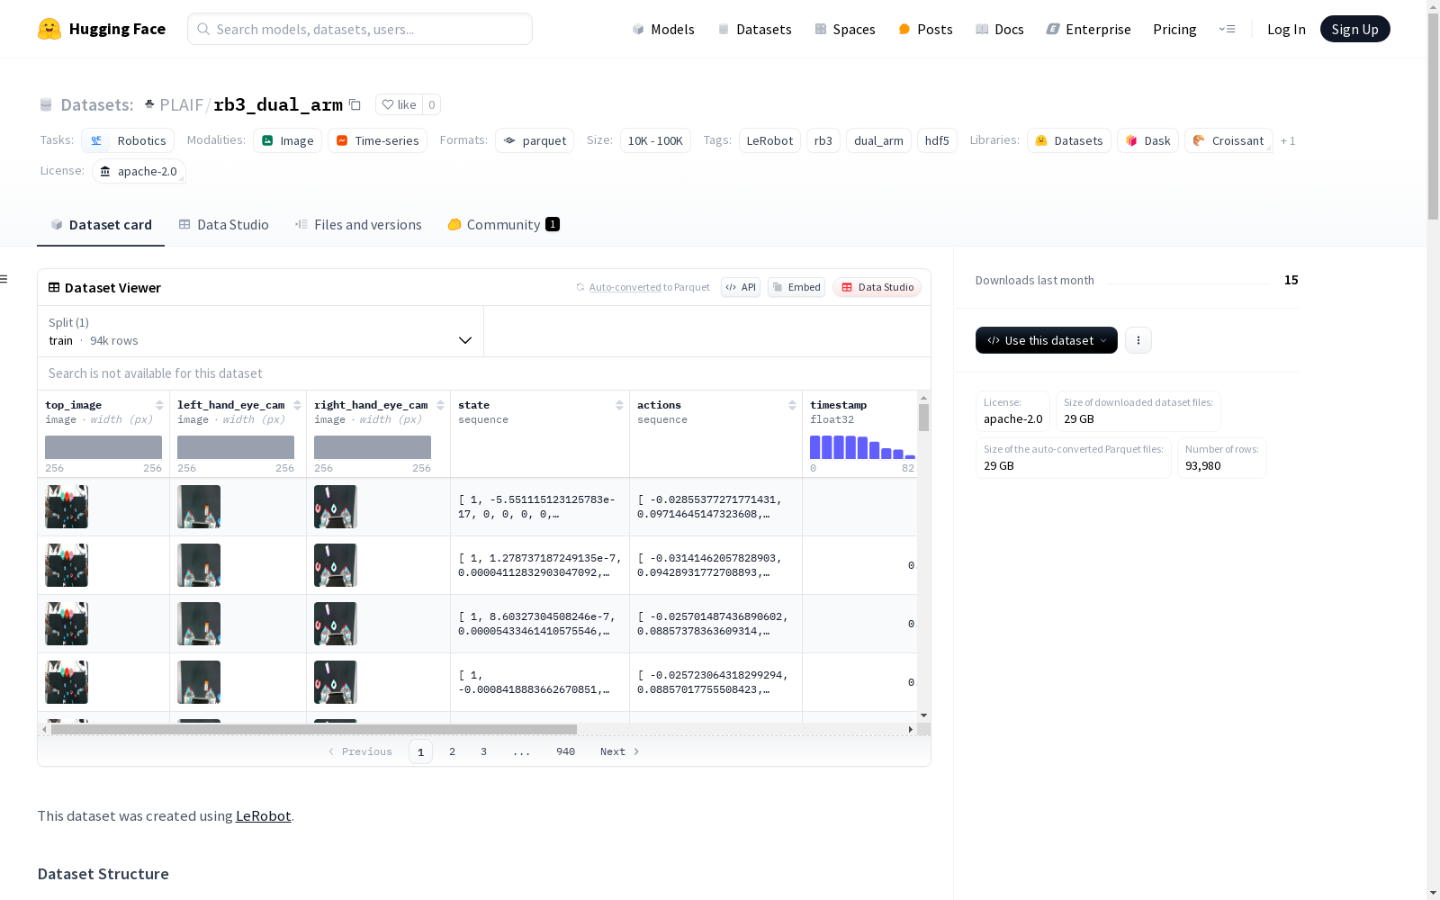1440x900 pixels.
Task: Click the table vertical scrollbar thumb
Action: coord(923,418)
